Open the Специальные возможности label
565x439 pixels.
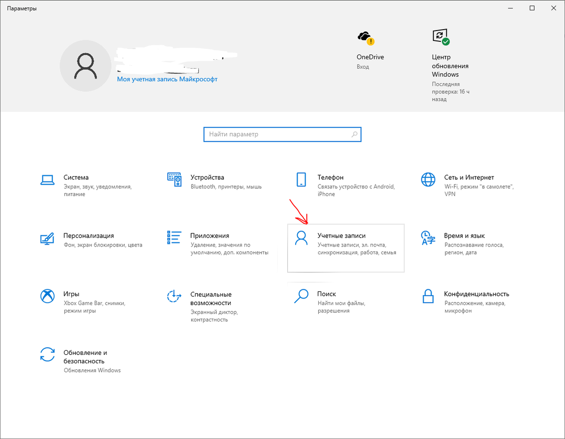pos(211,298)
